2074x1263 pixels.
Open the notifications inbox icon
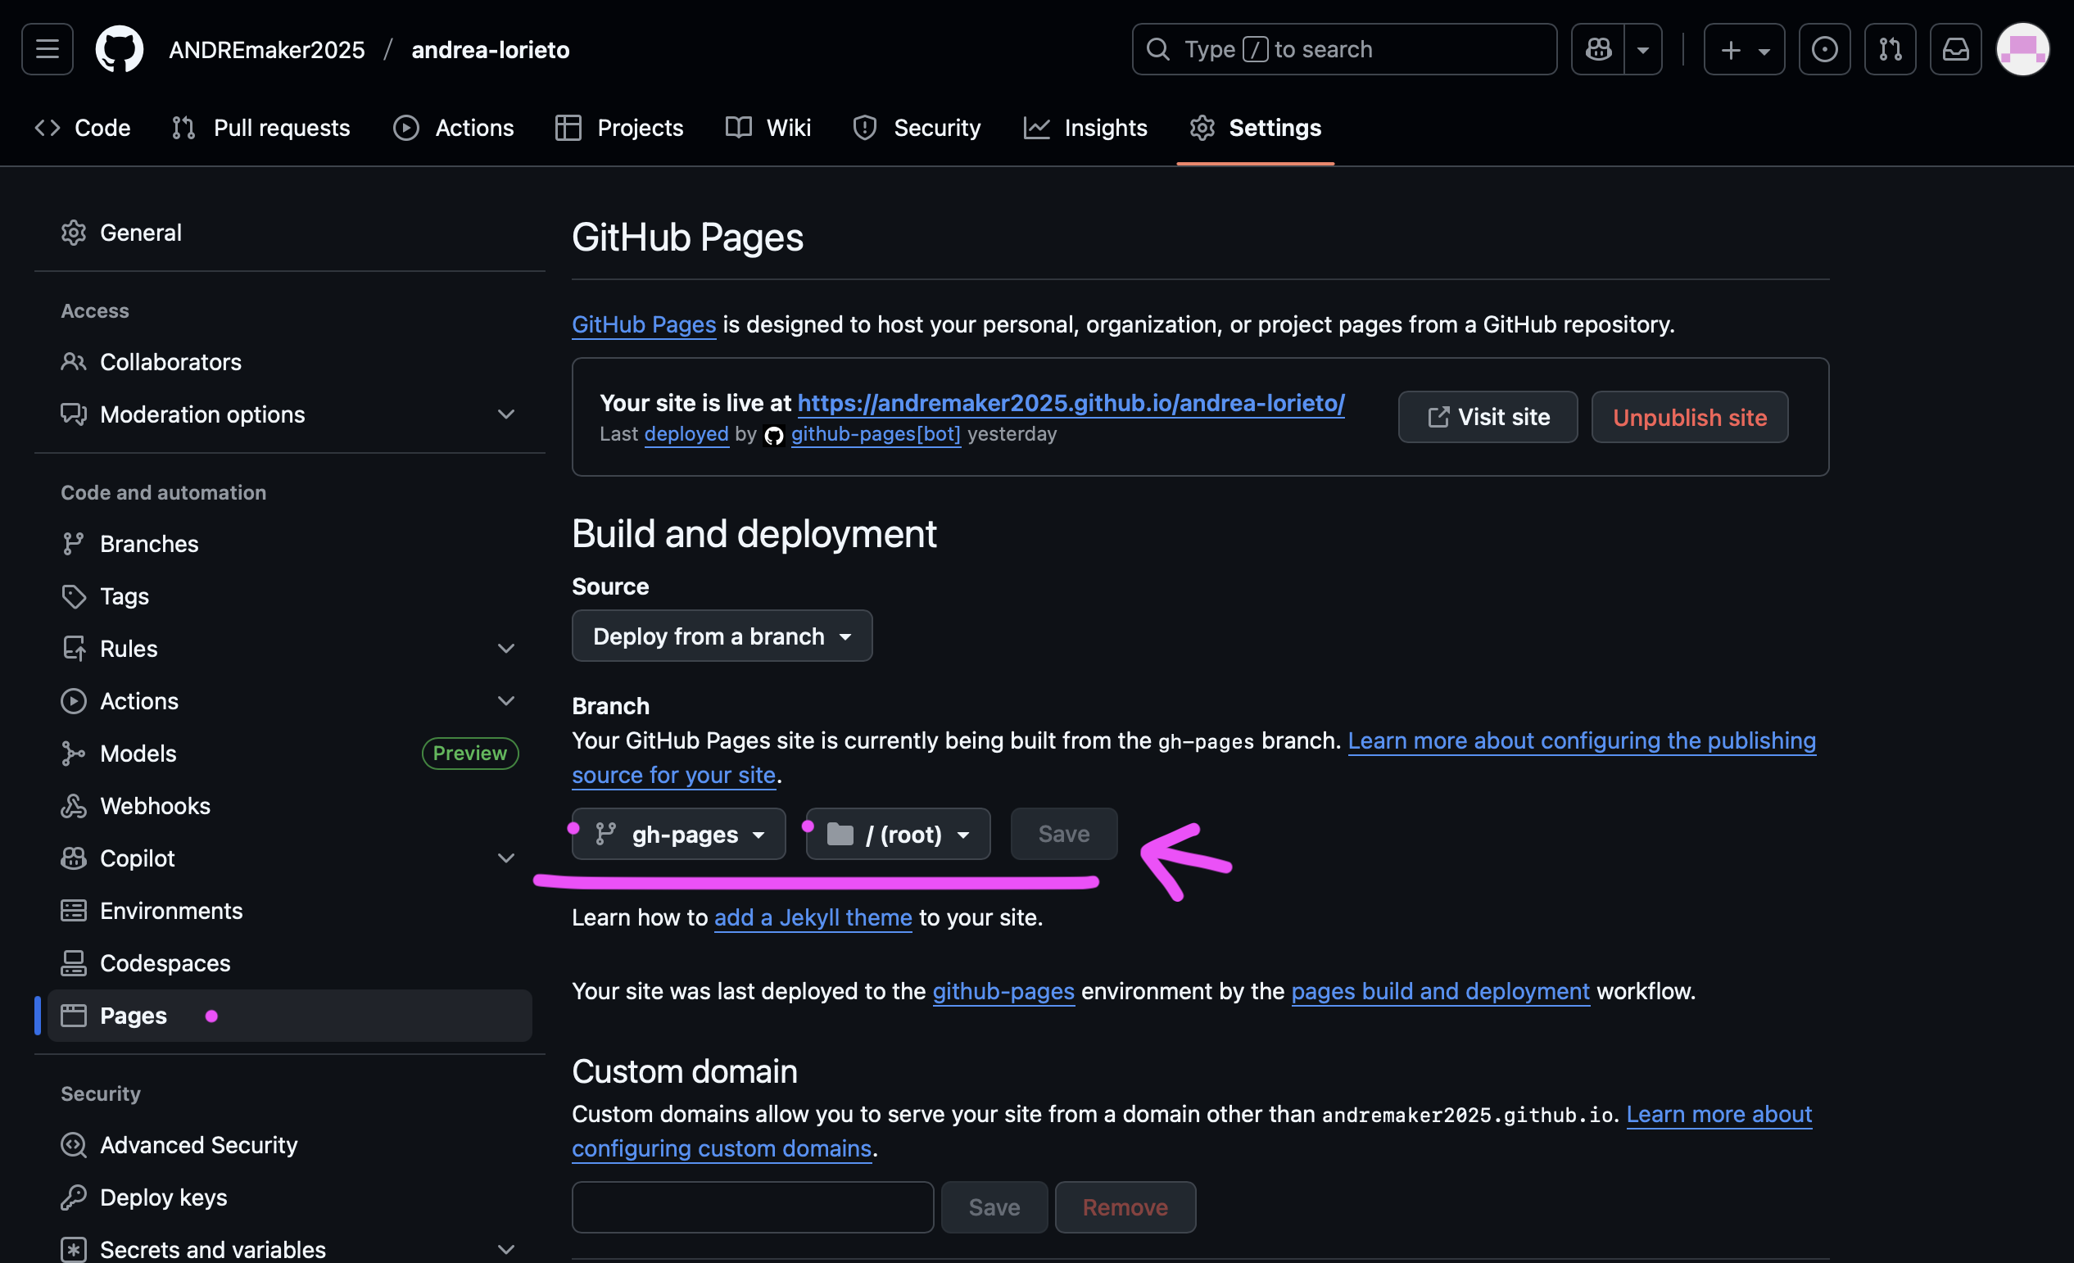pyautogui.click(x=1954, y=50)
